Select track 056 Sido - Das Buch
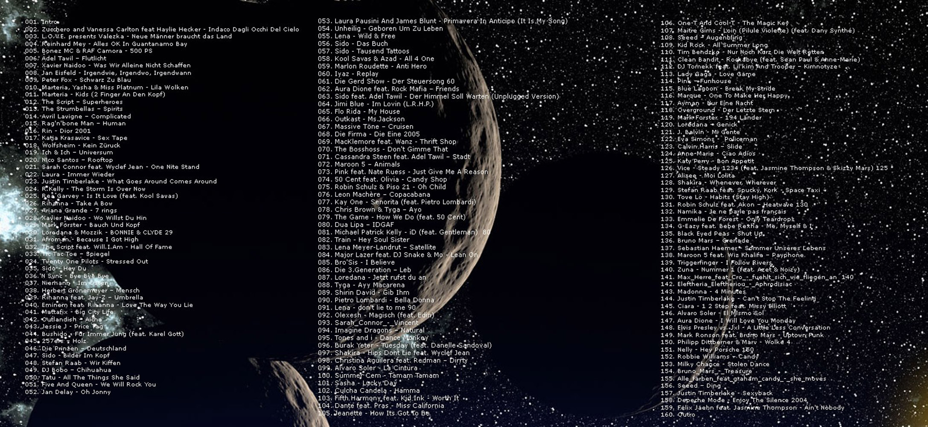The height and width of the screenshot is (427, 928). [x=353, y=44]
